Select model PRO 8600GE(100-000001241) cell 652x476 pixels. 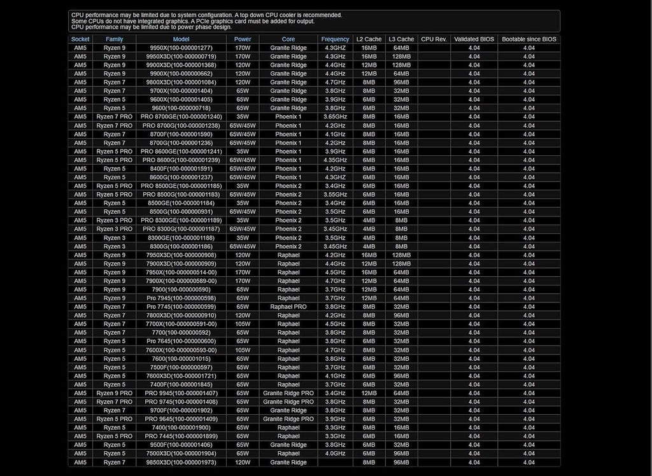181,151
